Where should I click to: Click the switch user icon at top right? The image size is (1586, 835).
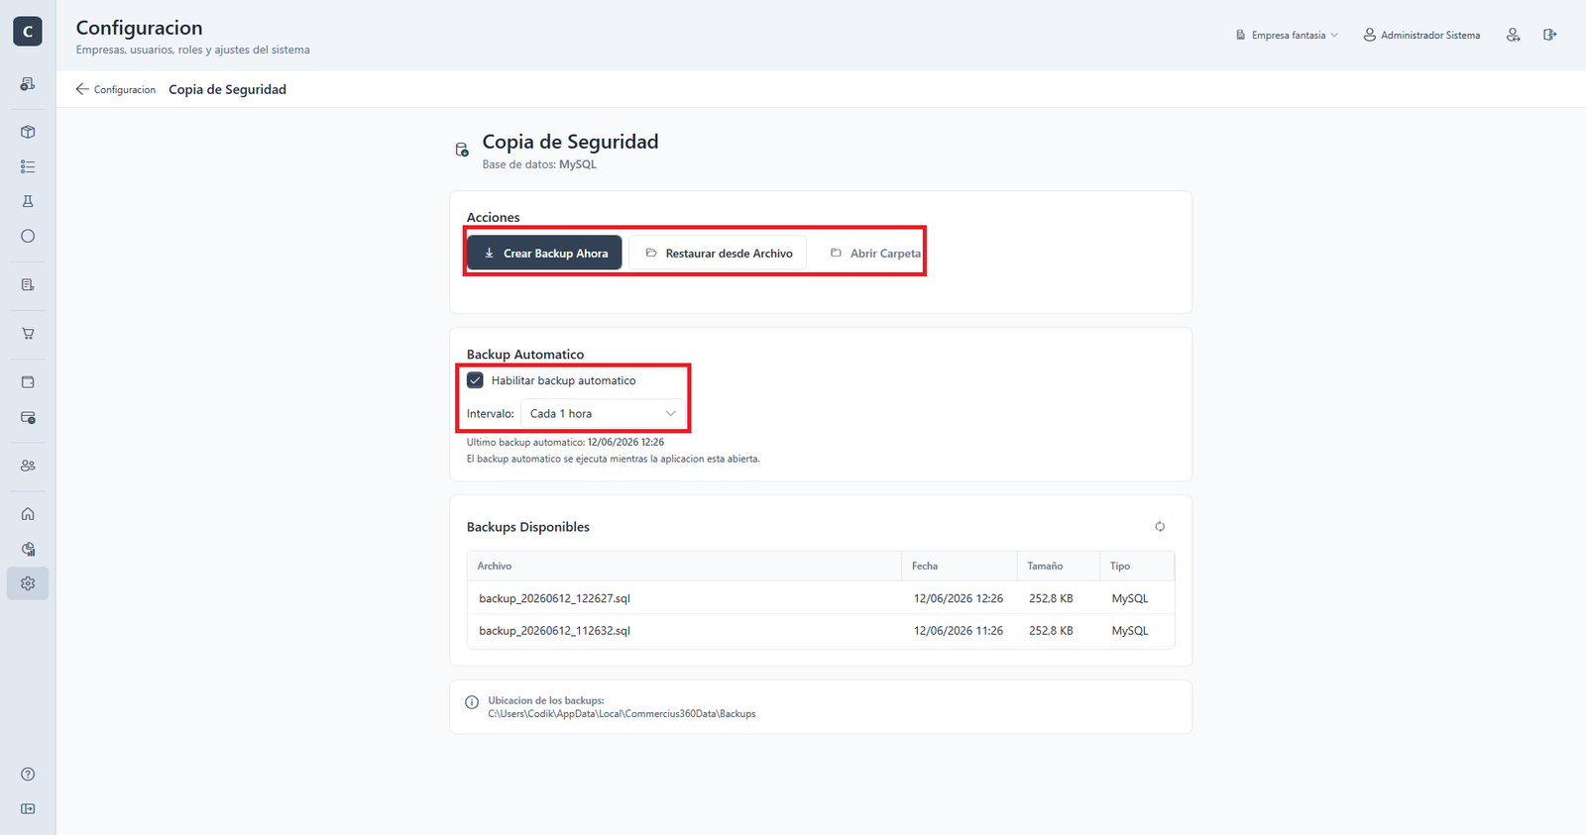[1513, 35]
